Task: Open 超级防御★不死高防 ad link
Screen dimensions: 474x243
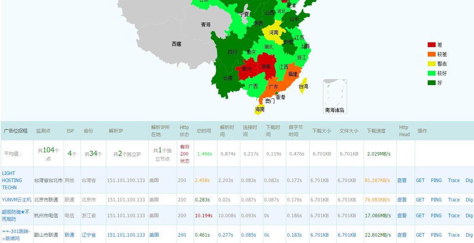Action: click(x=16, y=215)
